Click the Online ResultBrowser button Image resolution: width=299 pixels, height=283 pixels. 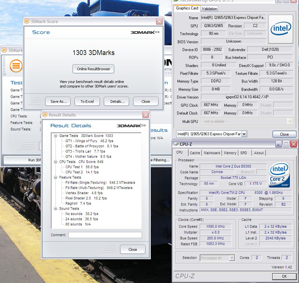[x=93, y=69]
